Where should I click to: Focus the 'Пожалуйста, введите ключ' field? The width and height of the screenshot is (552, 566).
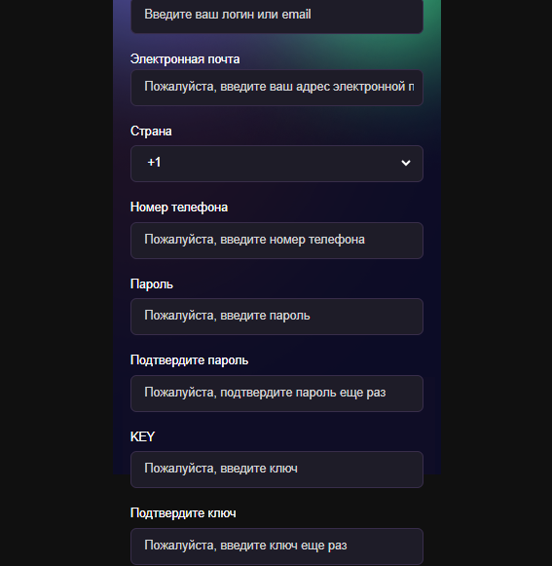click(x=276, y=470)
